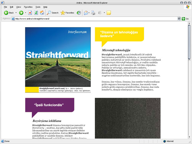This screenshot has height=144, width=192.
Task: Click the dark carpet texture image
Action: point(128,118)
